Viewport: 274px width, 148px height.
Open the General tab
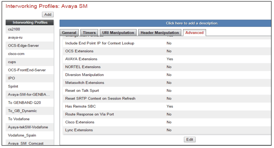69,32
